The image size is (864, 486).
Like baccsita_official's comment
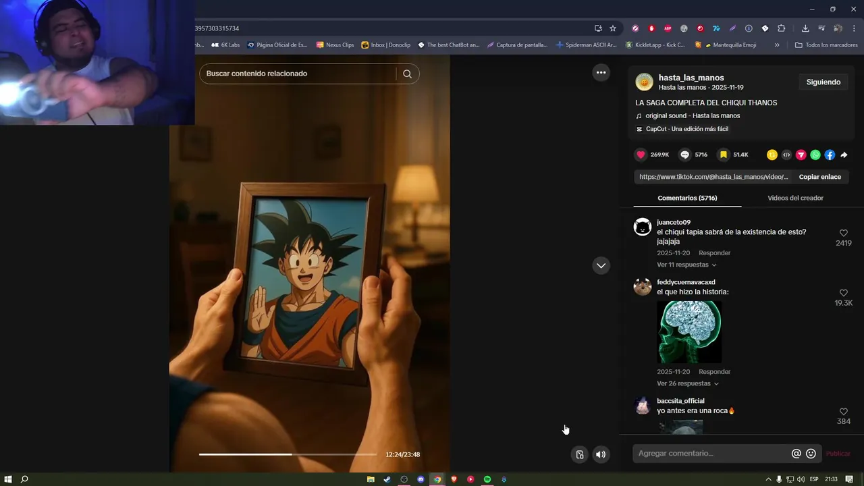(x=844, y=412)
